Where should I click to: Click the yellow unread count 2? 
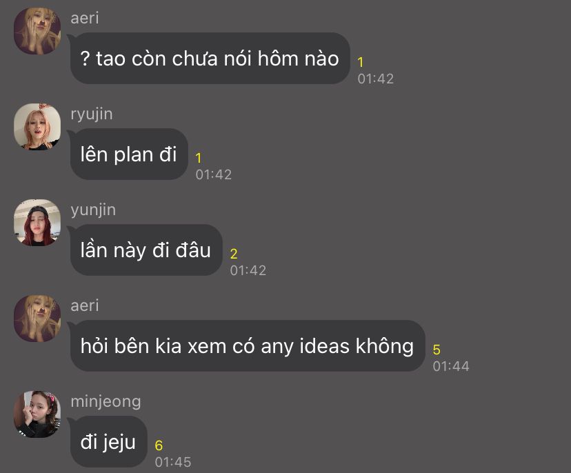(x=234, y=254)
